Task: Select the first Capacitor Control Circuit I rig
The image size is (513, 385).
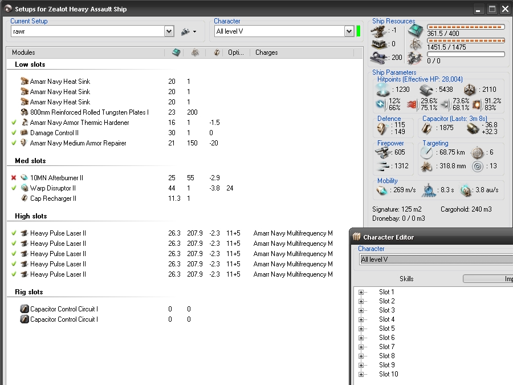Action: coord(185,309)
